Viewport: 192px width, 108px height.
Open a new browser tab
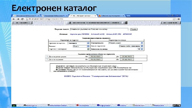click(x=128, y=16)
